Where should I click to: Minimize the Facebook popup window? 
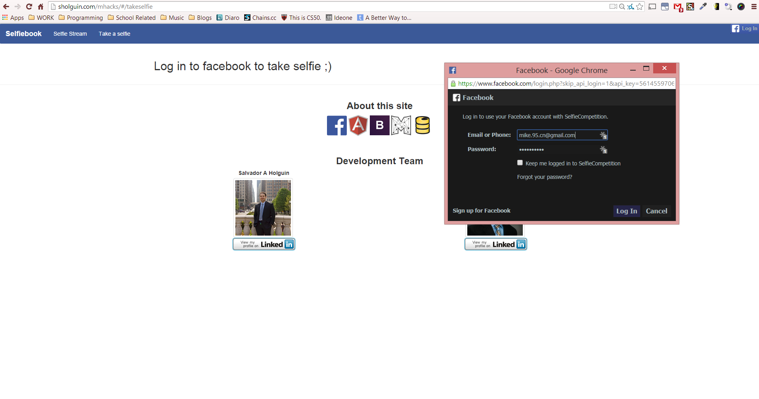[633, 69]
